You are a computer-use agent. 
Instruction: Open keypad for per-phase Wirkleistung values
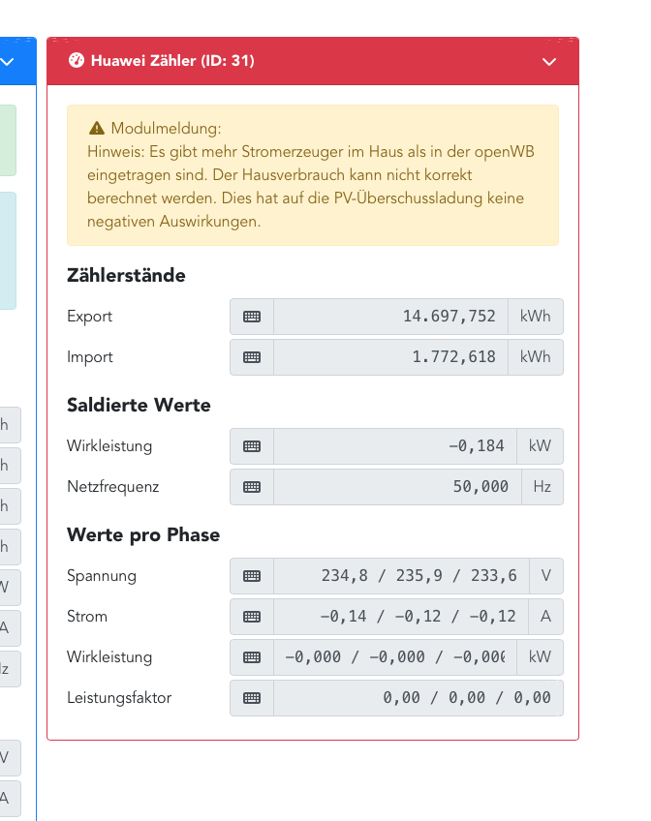[x=251, y=657]
